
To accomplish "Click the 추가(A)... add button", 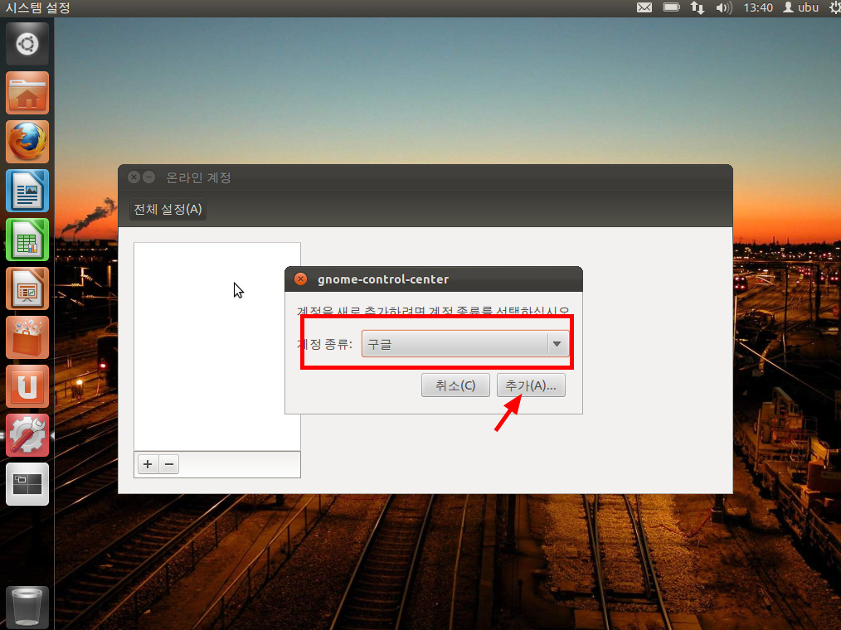I will pos(530,385).
